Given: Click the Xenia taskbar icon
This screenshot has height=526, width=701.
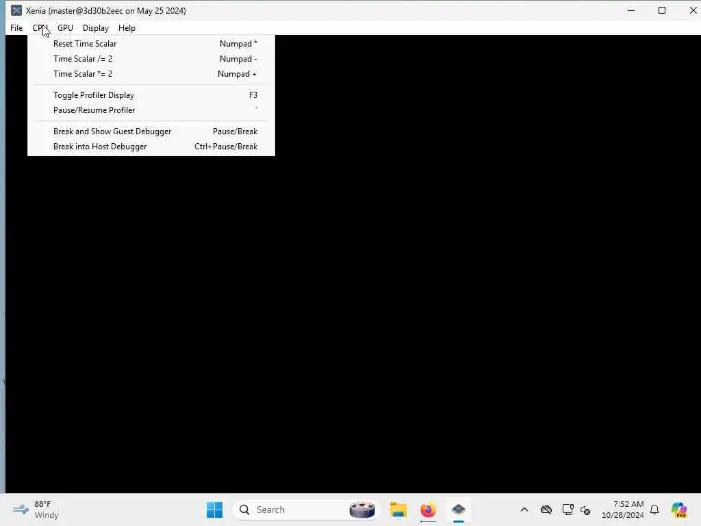Looking at the screenshot, I should 458,510.
